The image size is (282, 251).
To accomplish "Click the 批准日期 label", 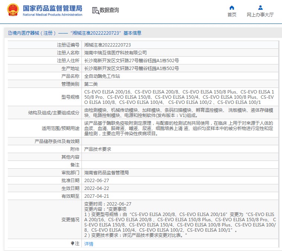I will (70, 180).
